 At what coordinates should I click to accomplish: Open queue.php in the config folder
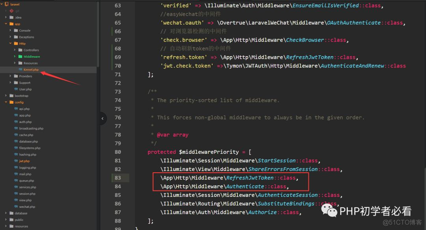point(27,181)
